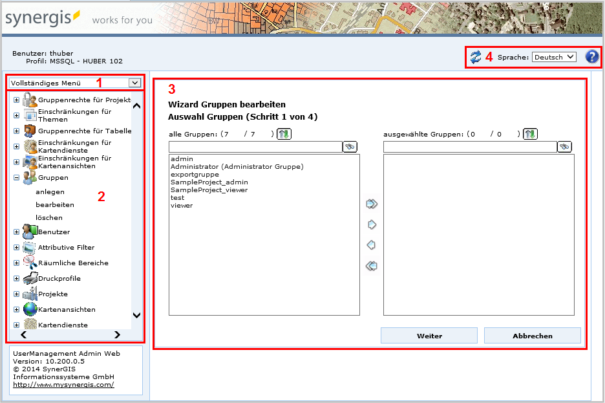
Task: Expand the Benutzer tree node
Action: [16, 231]
